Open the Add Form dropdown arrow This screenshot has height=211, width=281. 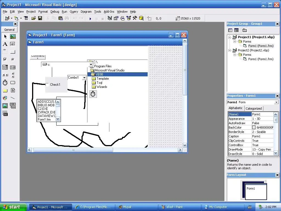point(21,18)
